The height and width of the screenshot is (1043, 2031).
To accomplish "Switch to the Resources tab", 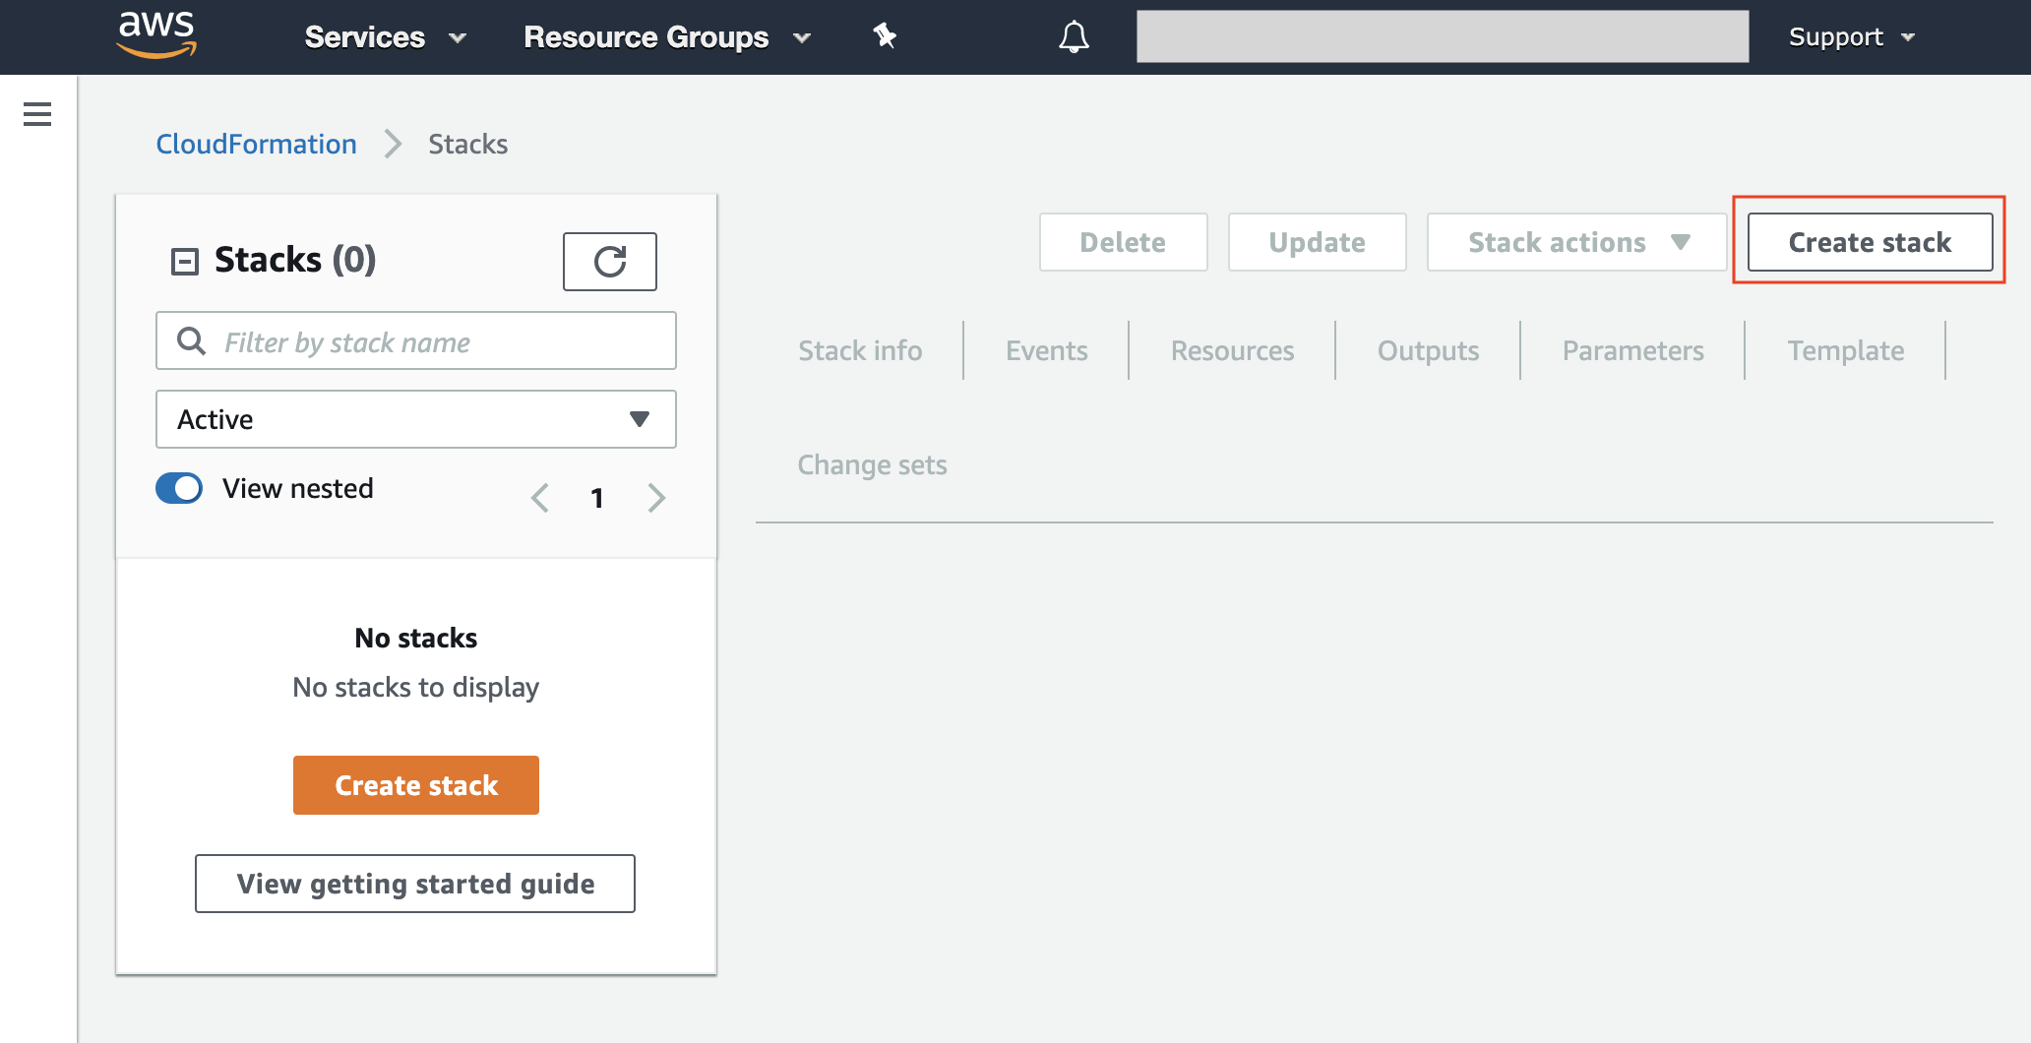I will point(1232,350).
